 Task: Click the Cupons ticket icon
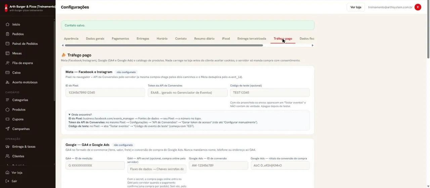pos(7,119)
